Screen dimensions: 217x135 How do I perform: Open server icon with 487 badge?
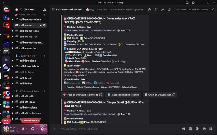(x=6, y=85)
